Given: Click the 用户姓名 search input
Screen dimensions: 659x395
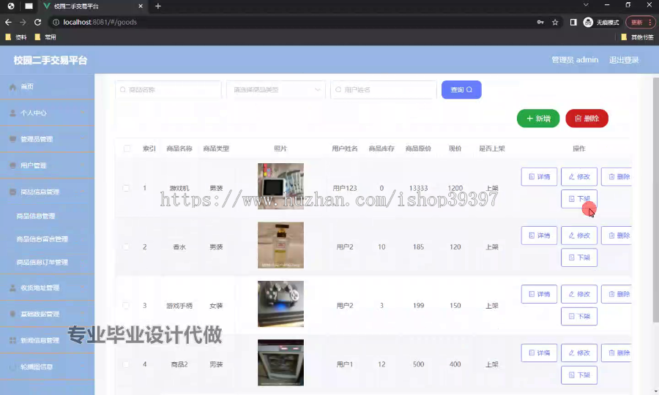Looking at the screenshot, I should 383,90.
